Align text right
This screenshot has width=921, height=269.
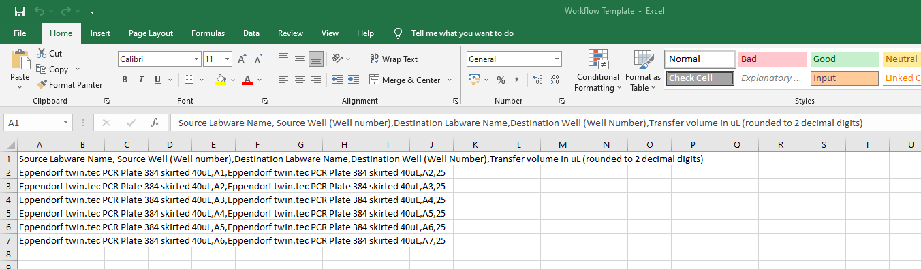[316, 80]
